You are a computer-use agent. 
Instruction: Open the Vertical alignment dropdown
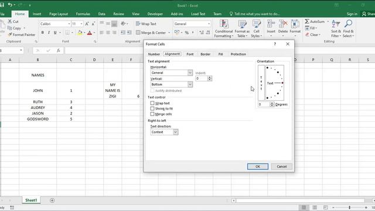(190, 84)
